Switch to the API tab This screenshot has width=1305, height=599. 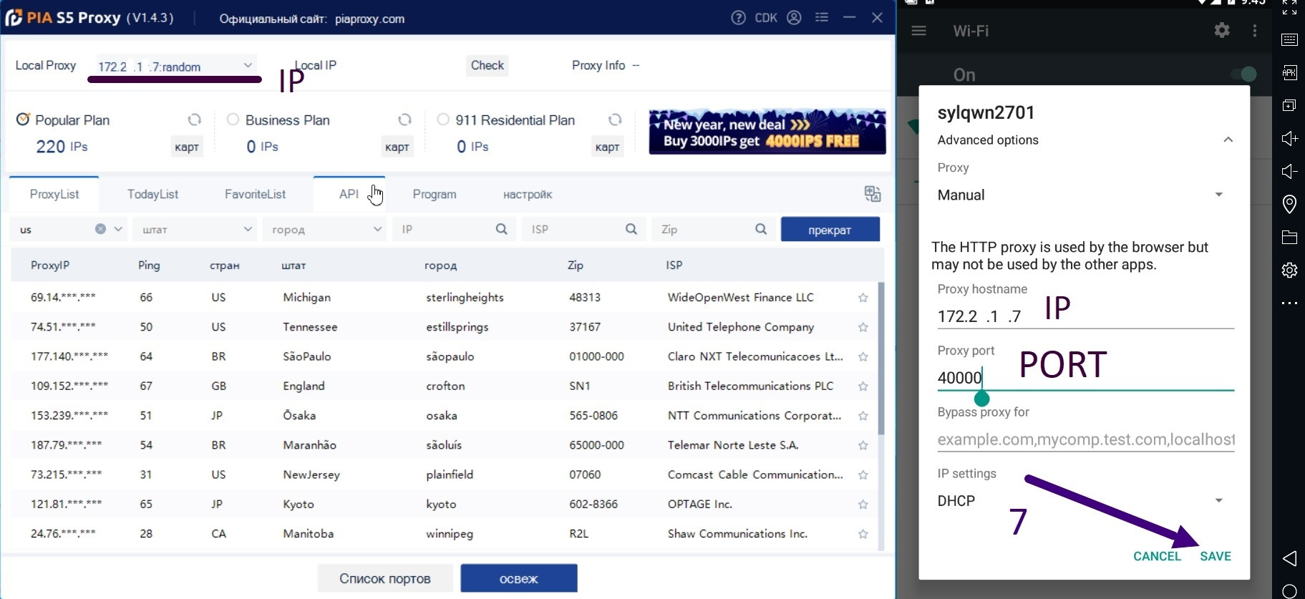pyautogui.click(x=349, y=194)
